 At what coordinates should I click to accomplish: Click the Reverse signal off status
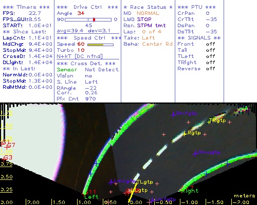point(210,69)
